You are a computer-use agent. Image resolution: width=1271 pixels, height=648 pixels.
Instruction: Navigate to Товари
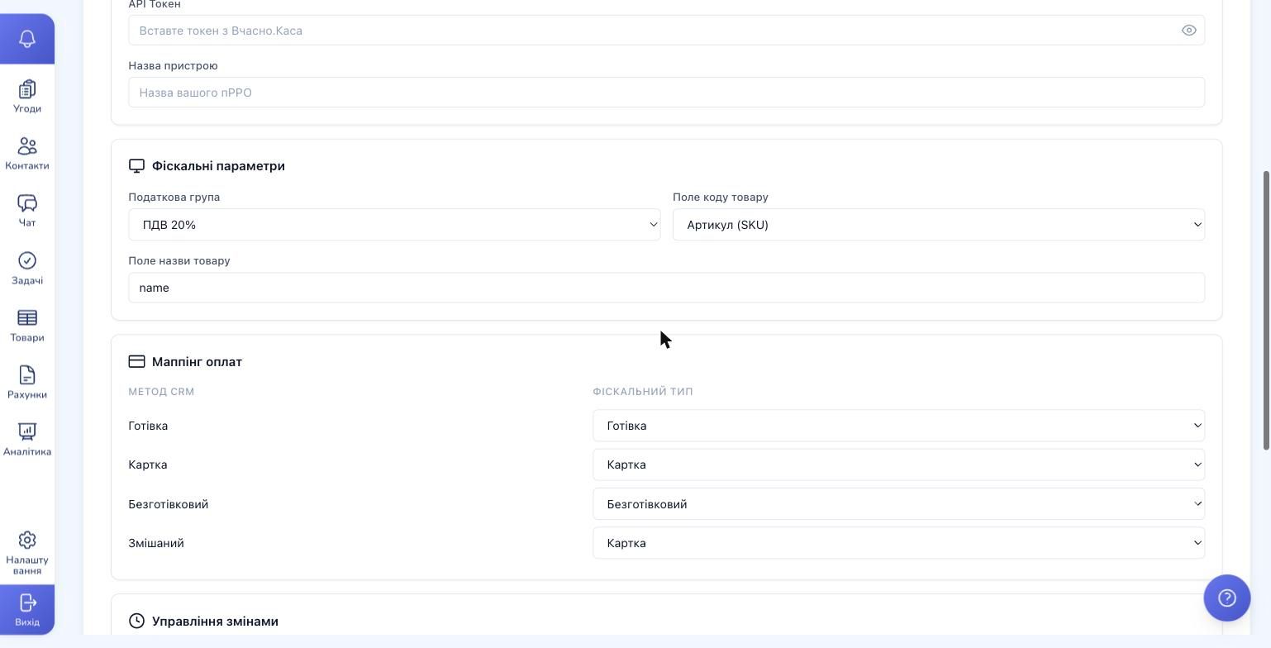click(27, 326)
